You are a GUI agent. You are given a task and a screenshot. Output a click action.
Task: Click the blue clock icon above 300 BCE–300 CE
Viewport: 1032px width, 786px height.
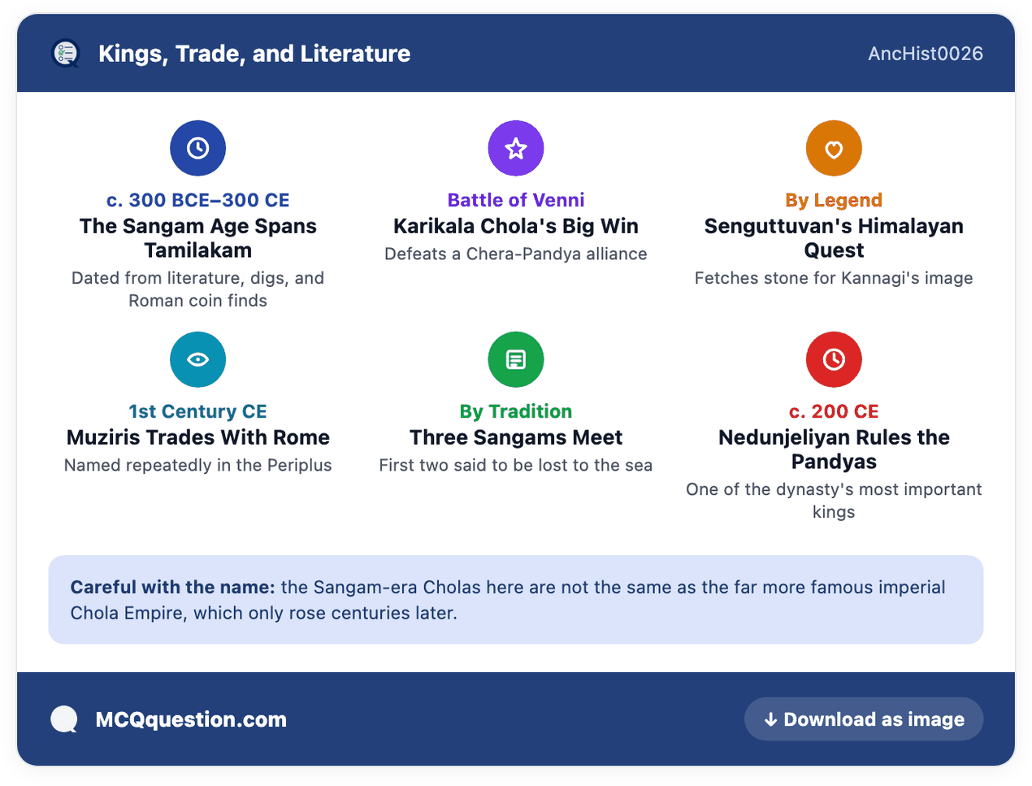197,148
